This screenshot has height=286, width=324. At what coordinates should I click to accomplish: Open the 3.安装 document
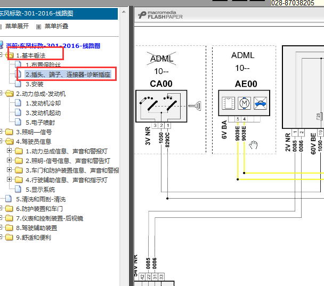coord(35,84)
